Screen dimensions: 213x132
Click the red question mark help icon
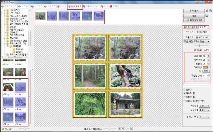pyautogui.click(x=111, y=6)
